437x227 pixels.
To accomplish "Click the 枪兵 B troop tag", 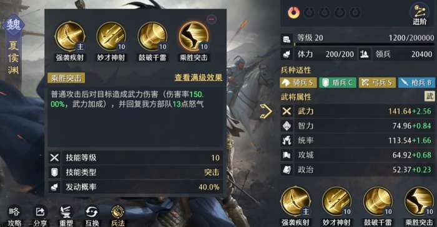I will pos(416,83).
